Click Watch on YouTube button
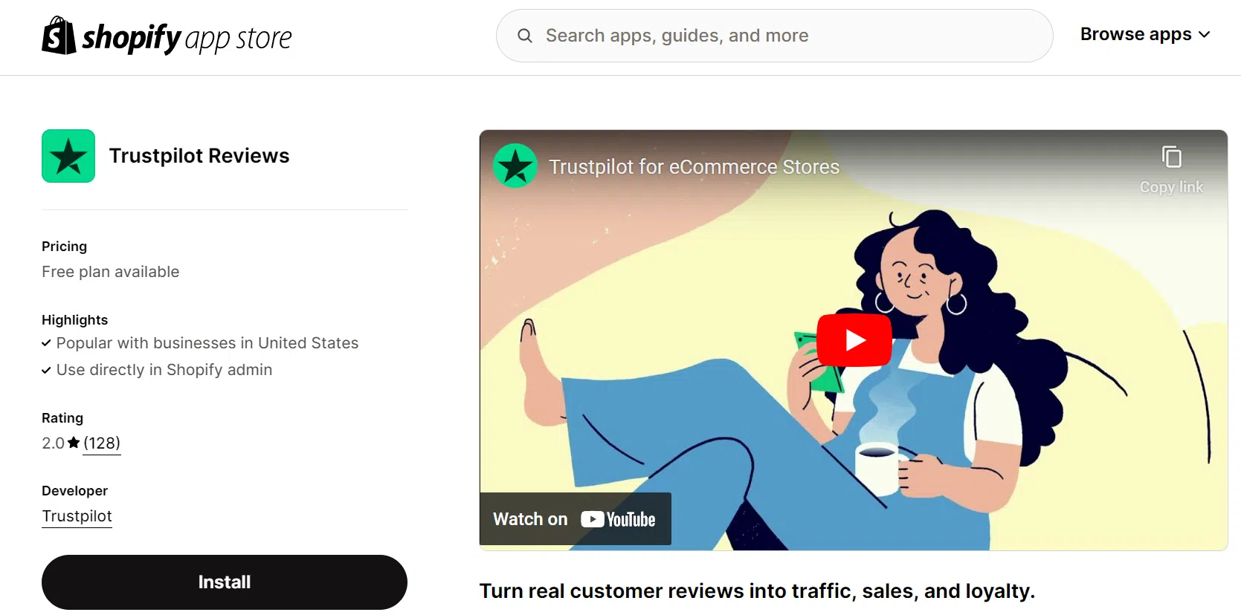Viewport: 1241px width, 615px height. point(575,519)
